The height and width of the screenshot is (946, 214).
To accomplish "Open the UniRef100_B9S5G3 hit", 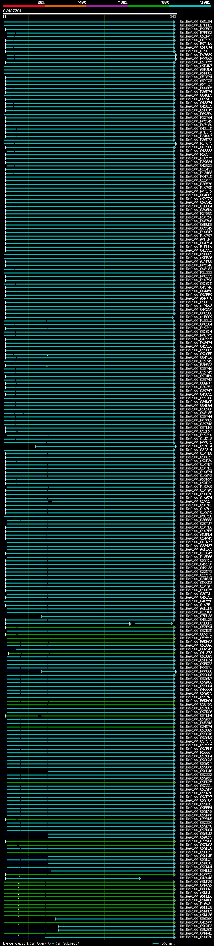I will [x=196, y=29].
